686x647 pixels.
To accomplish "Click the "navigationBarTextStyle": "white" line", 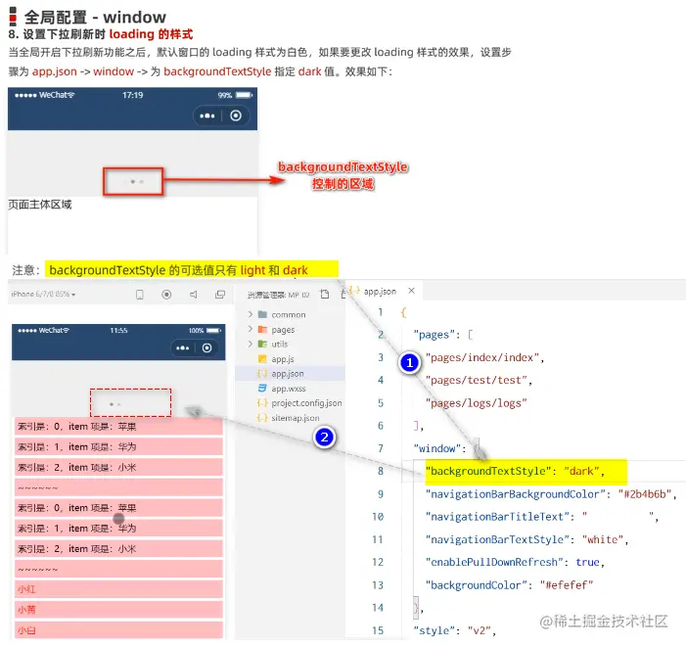I will (526, 539).
